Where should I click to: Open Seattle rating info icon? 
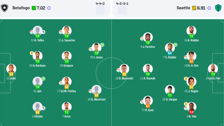pyautogui.click(x=209, y=8)
